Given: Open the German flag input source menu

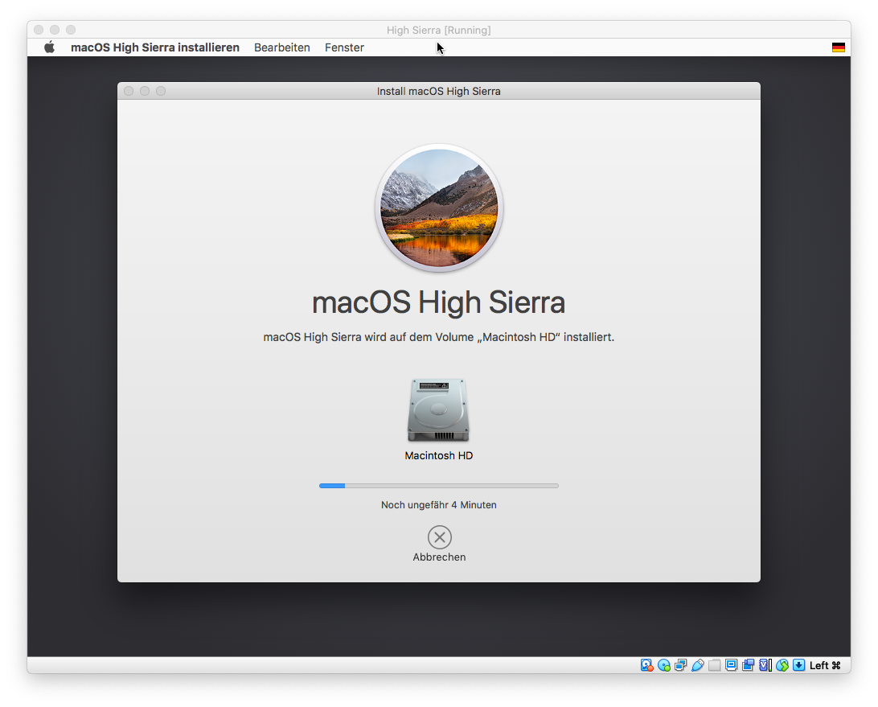Looking at the screenshot, I should click(838, 47).
